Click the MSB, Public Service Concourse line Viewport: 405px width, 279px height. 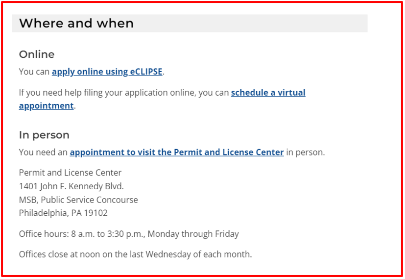pos(78,200)
